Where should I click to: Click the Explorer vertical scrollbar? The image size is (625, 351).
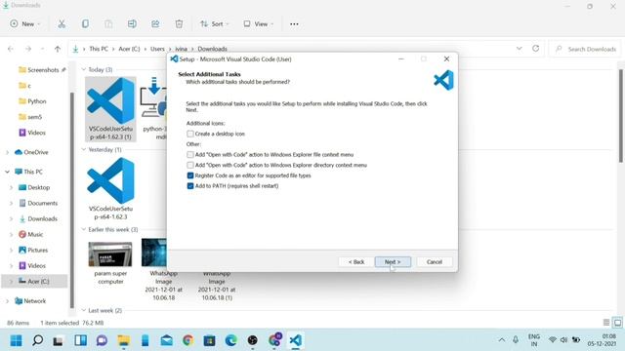[621, 115]
